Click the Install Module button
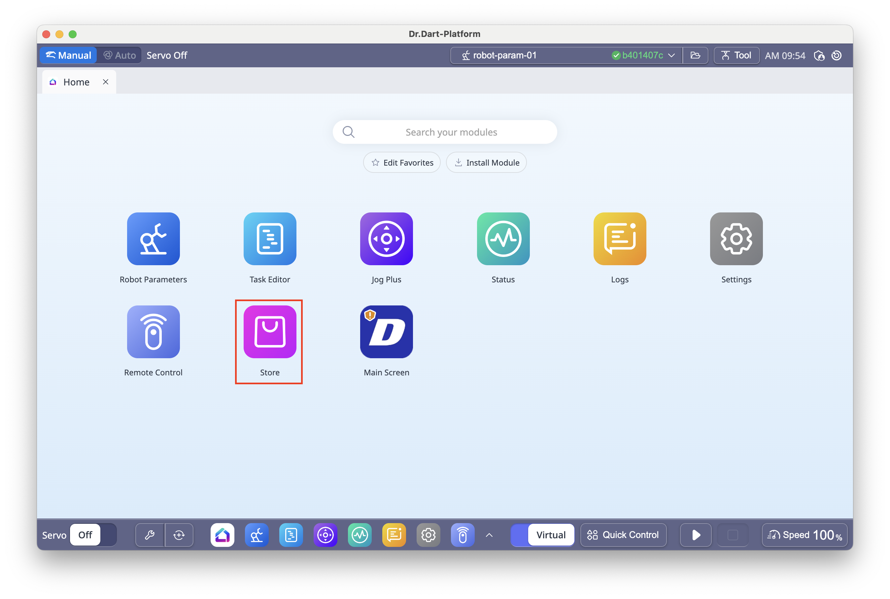Image resolution: width=890 pixels, height=599 pixels. (x=486, y=163)
